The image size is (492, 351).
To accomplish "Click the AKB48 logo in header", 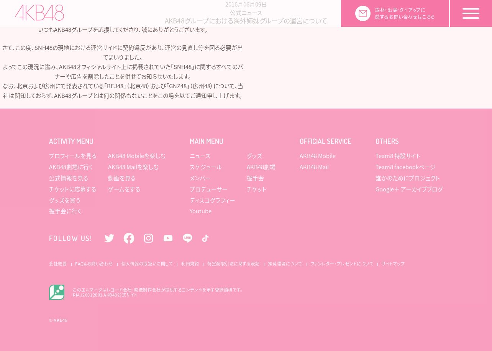I will [39, 13].
